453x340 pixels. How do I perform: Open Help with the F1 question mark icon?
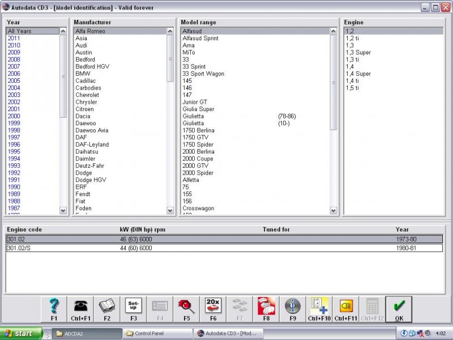click(x=54, y=309)
